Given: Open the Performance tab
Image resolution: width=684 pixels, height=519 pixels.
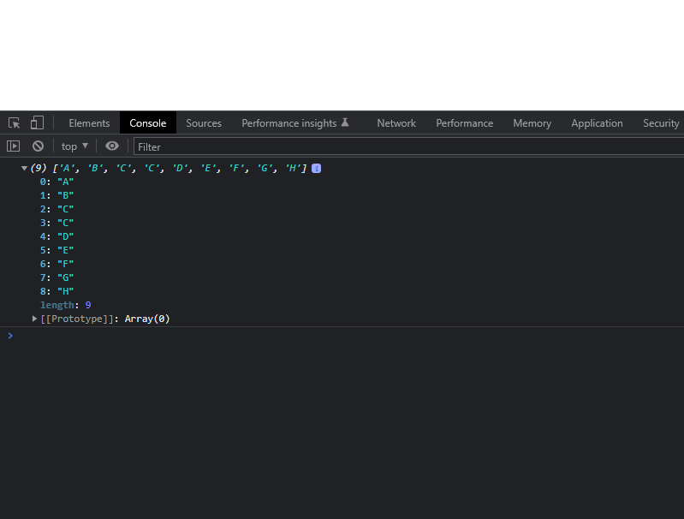Looking at the screenshot, I should (465, 123).
